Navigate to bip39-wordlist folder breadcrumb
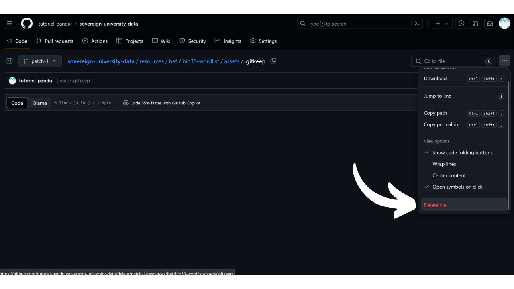Image resolution: width=514 pixels, height=289 pixels. (201, 61)
